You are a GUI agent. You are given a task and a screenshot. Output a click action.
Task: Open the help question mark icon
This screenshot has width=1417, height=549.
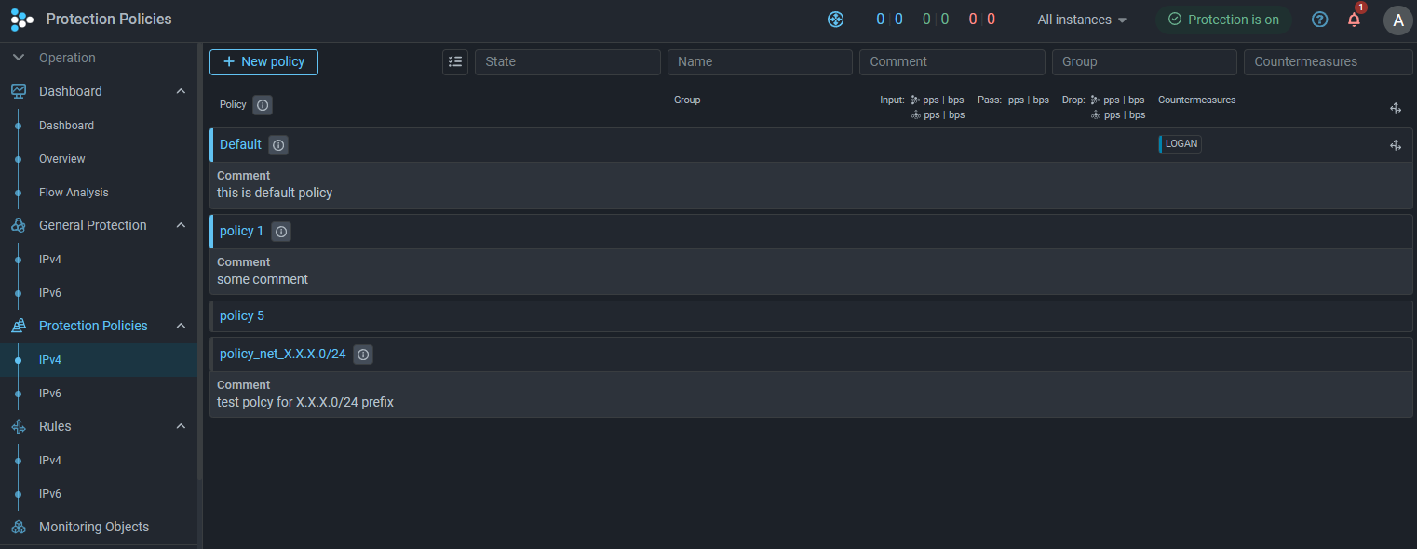tap(1319, 20)
